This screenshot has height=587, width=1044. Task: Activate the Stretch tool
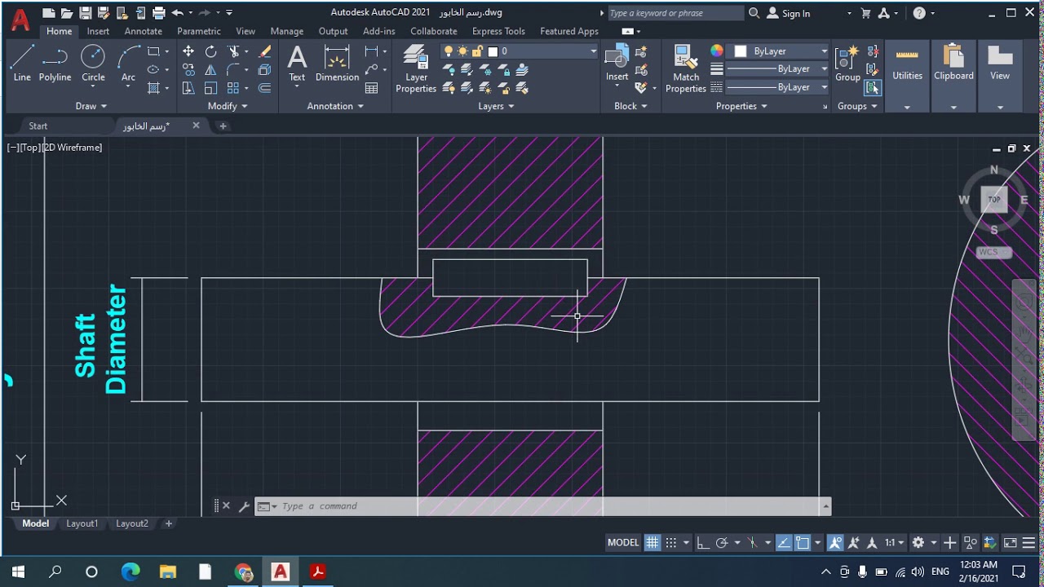tap(188, 88)
